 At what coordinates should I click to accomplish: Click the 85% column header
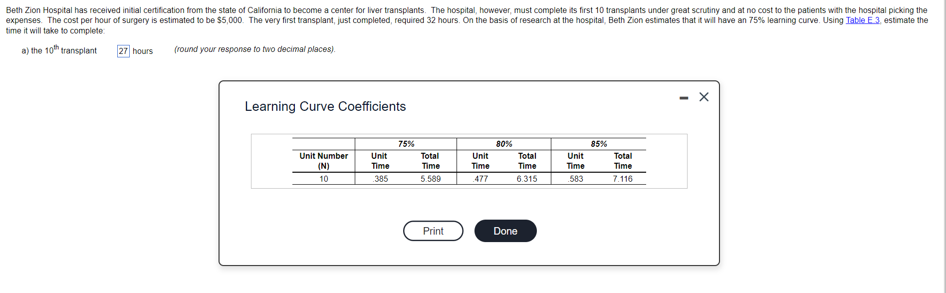coord(599,144)
